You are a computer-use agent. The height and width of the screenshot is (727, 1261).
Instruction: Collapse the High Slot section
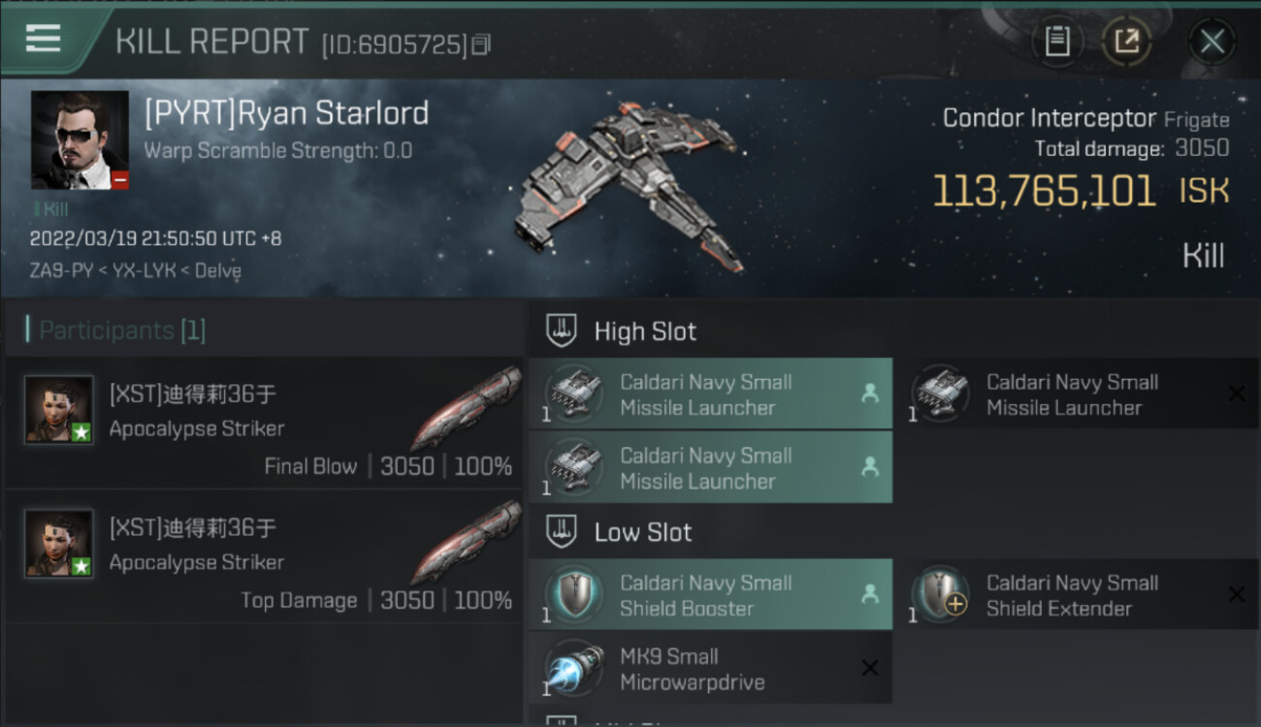563,331
